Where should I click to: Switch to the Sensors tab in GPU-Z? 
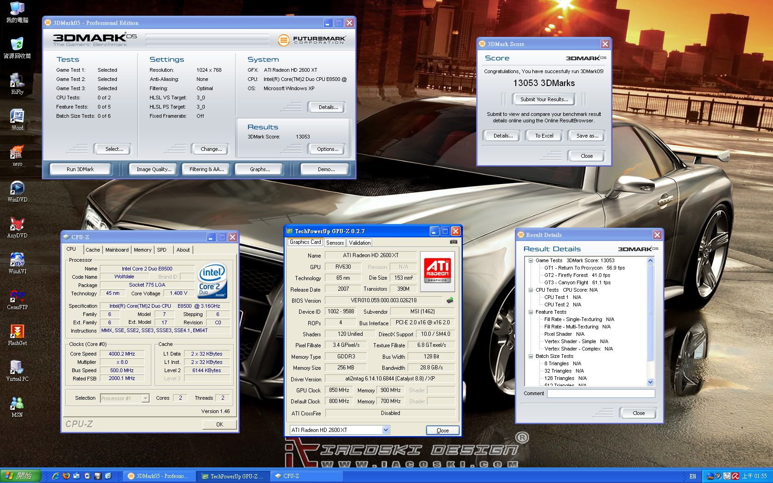point(335,242)
